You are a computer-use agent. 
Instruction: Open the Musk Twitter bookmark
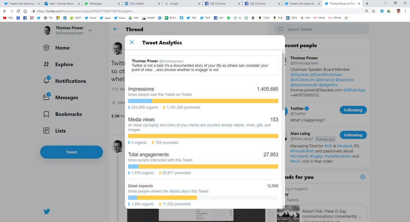click(x=120, y=17)
